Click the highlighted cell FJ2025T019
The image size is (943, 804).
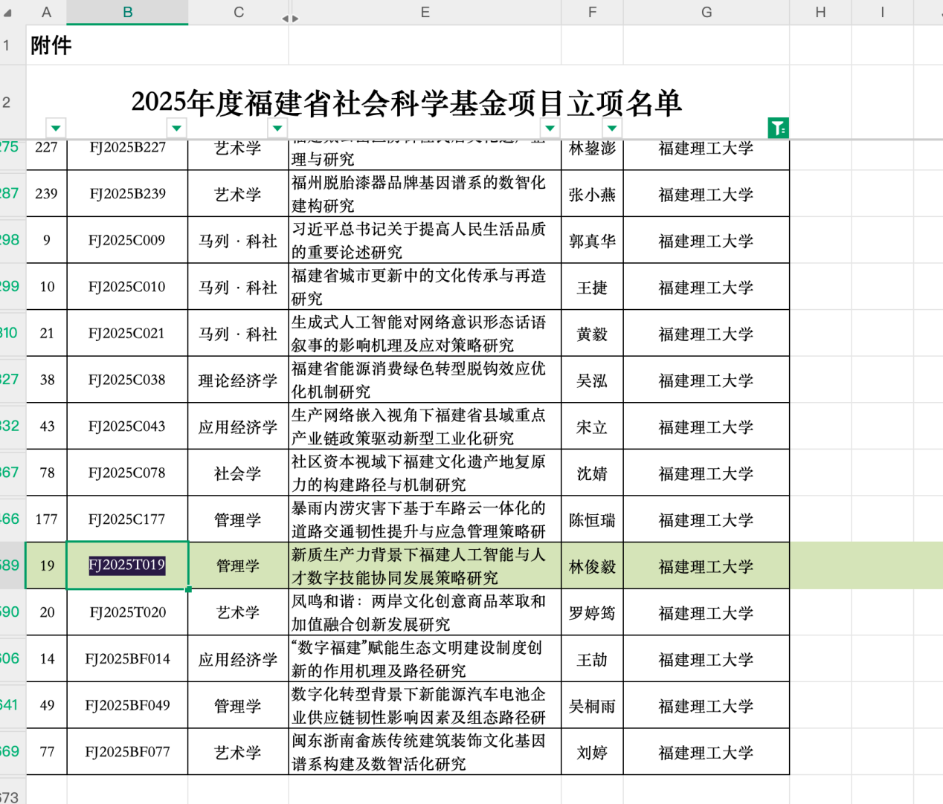tap(127, 565)
